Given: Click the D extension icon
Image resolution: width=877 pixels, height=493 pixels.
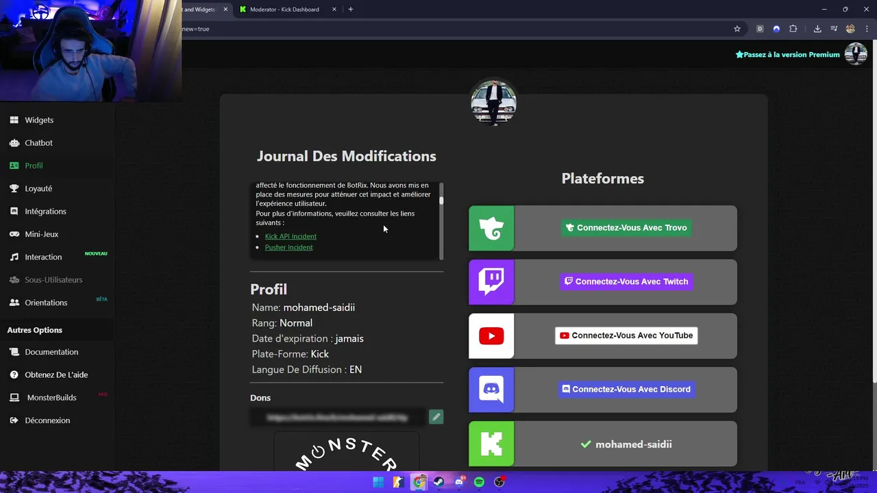Looking at the screenshot, I should coord(760,29).
